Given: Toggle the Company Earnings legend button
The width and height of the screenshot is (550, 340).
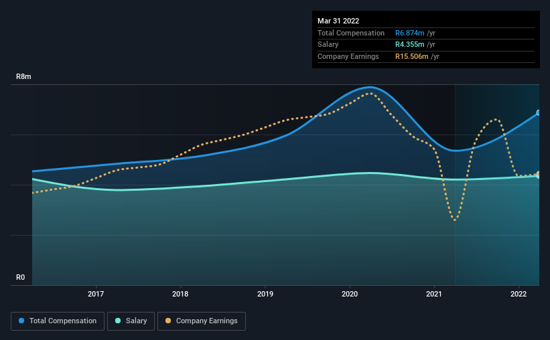Looking at the screenshot, I should click(202, 321).
